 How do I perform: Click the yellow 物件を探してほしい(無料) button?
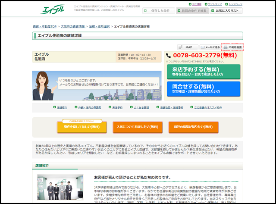[x=82, y=127]
